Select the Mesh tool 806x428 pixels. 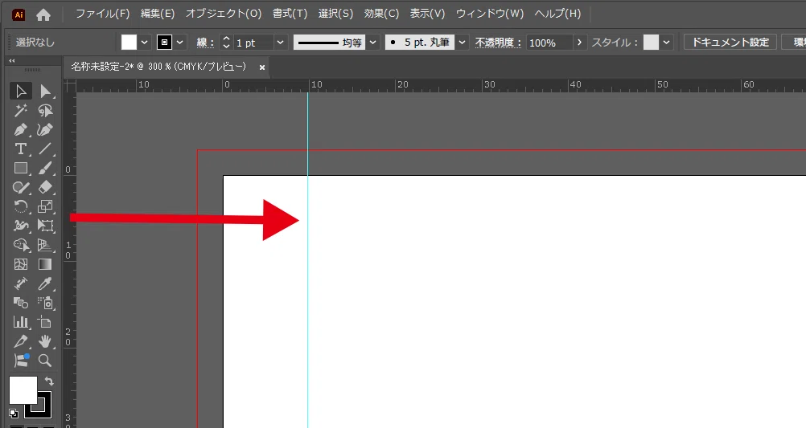click(x=21, y=264)
